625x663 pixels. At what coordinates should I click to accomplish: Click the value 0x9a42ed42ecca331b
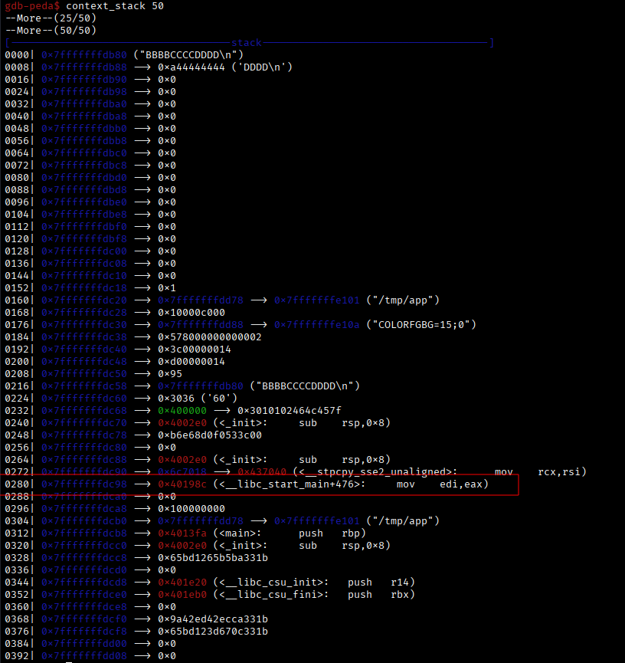(213, 619)
